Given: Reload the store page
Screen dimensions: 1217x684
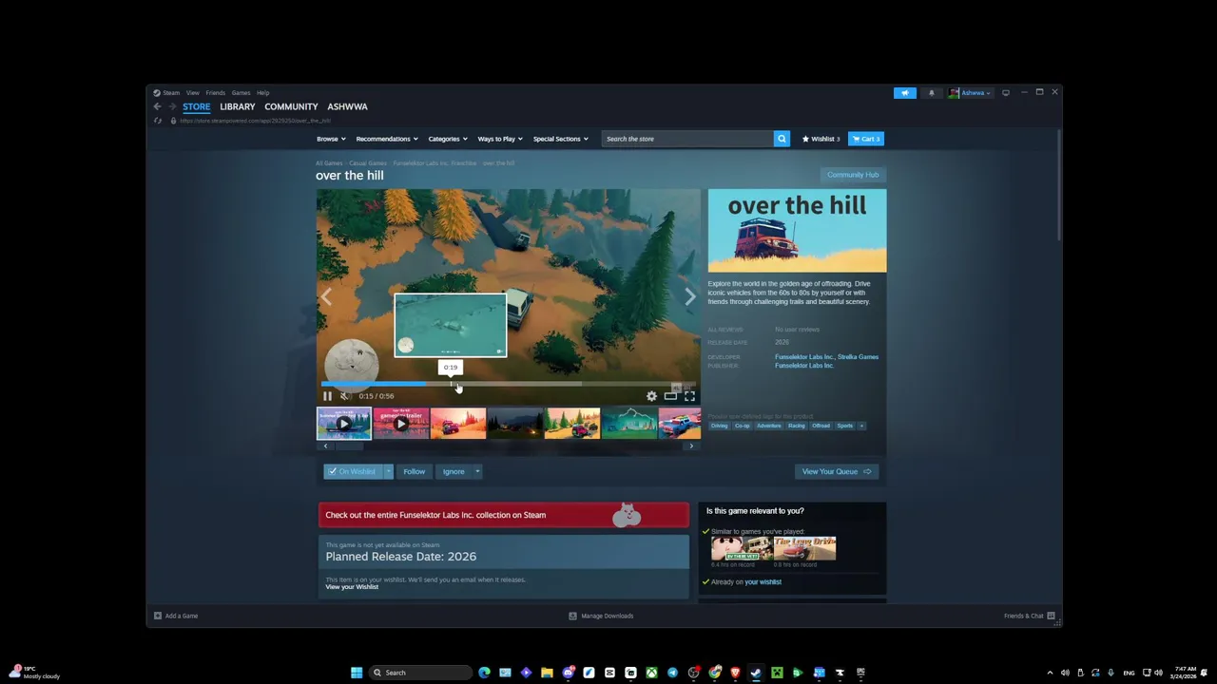Looking at the screenshot, I should click(158, 121).
